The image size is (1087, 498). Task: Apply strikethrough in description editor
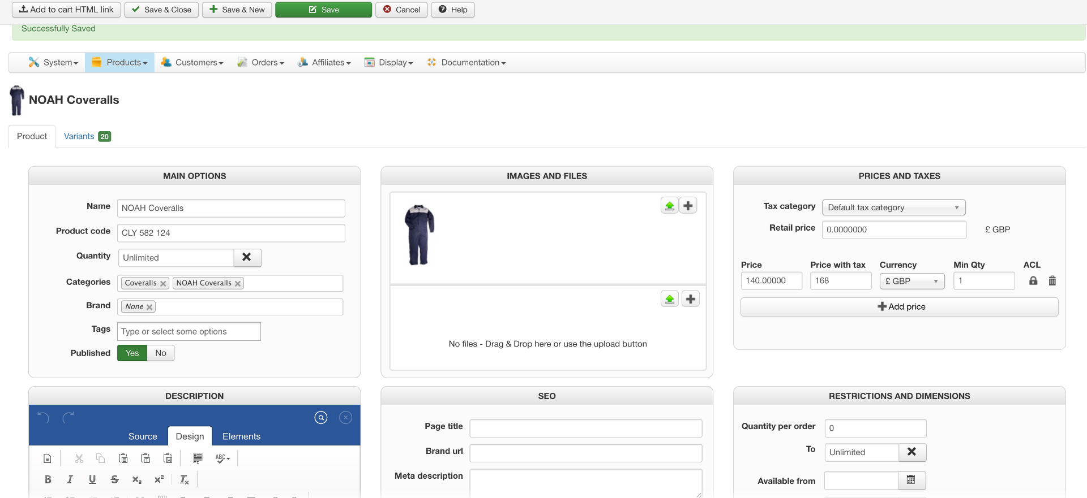(x=115, y=480)
